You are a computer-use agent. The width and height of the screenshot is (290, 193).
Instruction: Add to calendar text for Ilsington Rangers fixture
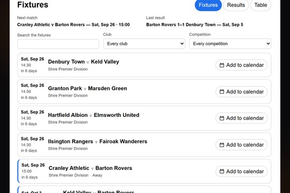click(x=245, y=145)
